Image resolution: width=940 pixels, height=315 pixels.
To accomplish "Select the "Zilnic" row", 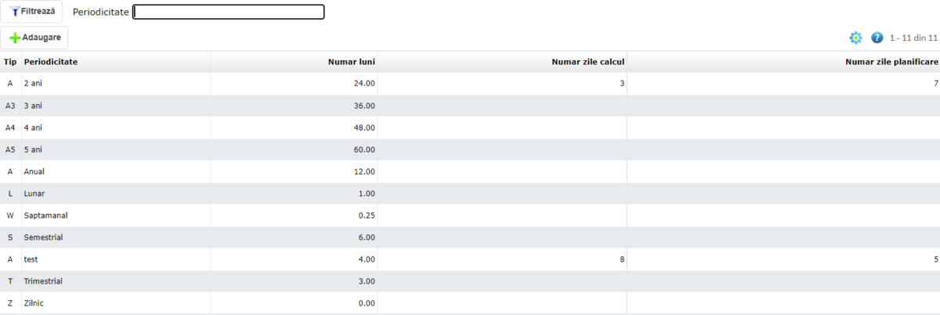I will point(35,303).
